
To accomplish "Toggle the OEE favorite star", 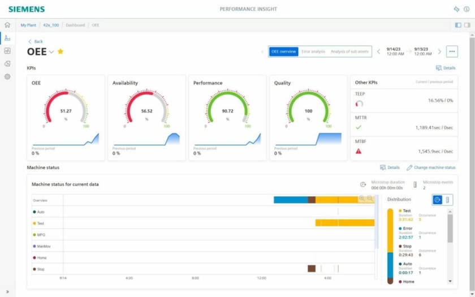I will tap(61, 51).
